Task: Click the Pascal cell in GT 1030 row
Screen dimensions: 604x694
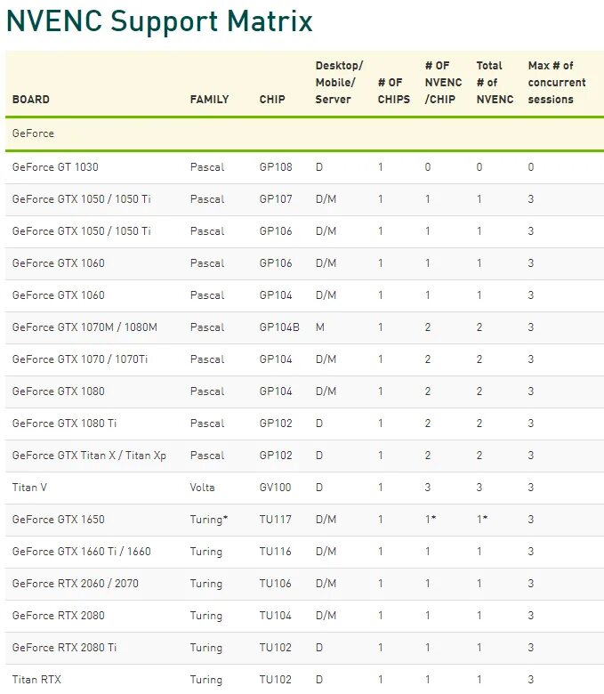Action: (207, 167)
